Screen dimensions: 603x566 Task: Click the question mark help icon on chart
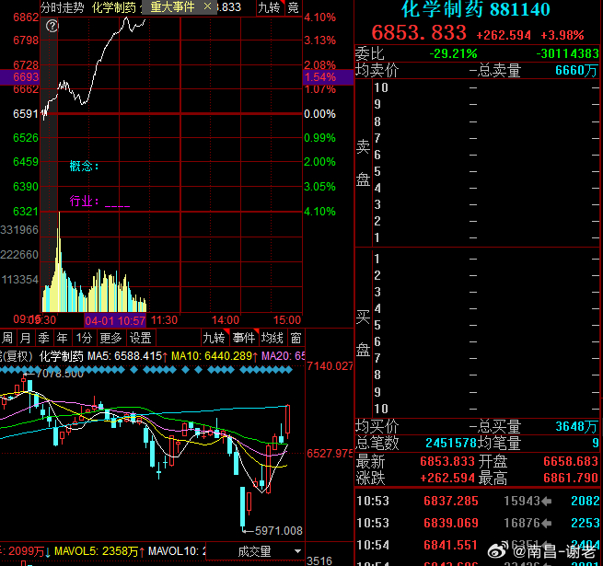coord(52,26)
